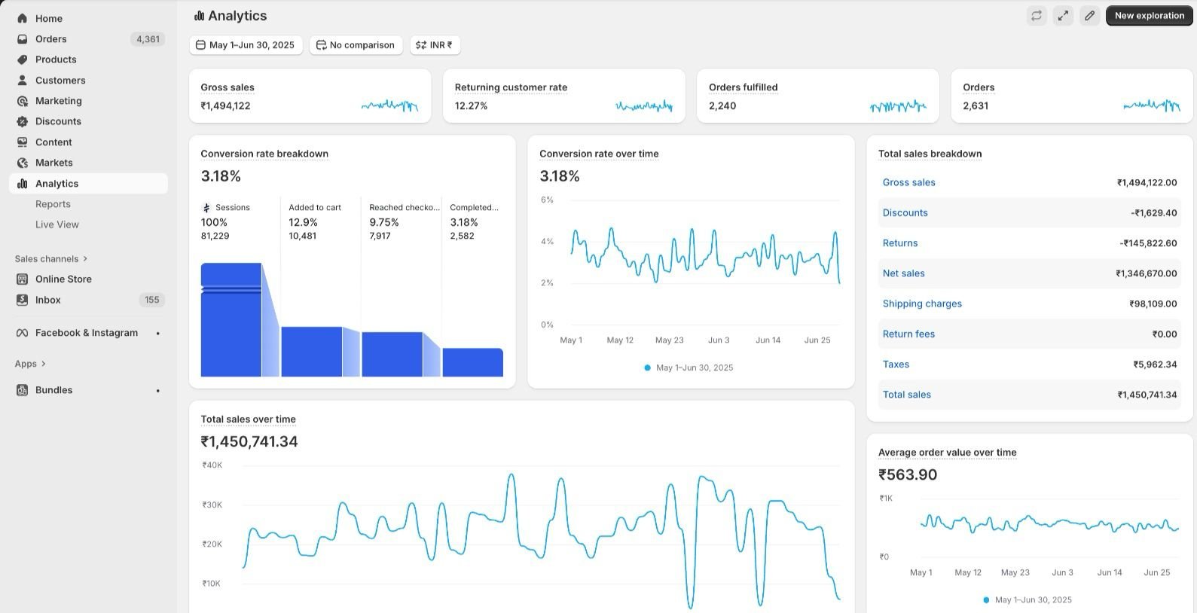Open Home from the sidebar house icon
The height and width of the screenshot is (613, 1197).
[23, 18]
